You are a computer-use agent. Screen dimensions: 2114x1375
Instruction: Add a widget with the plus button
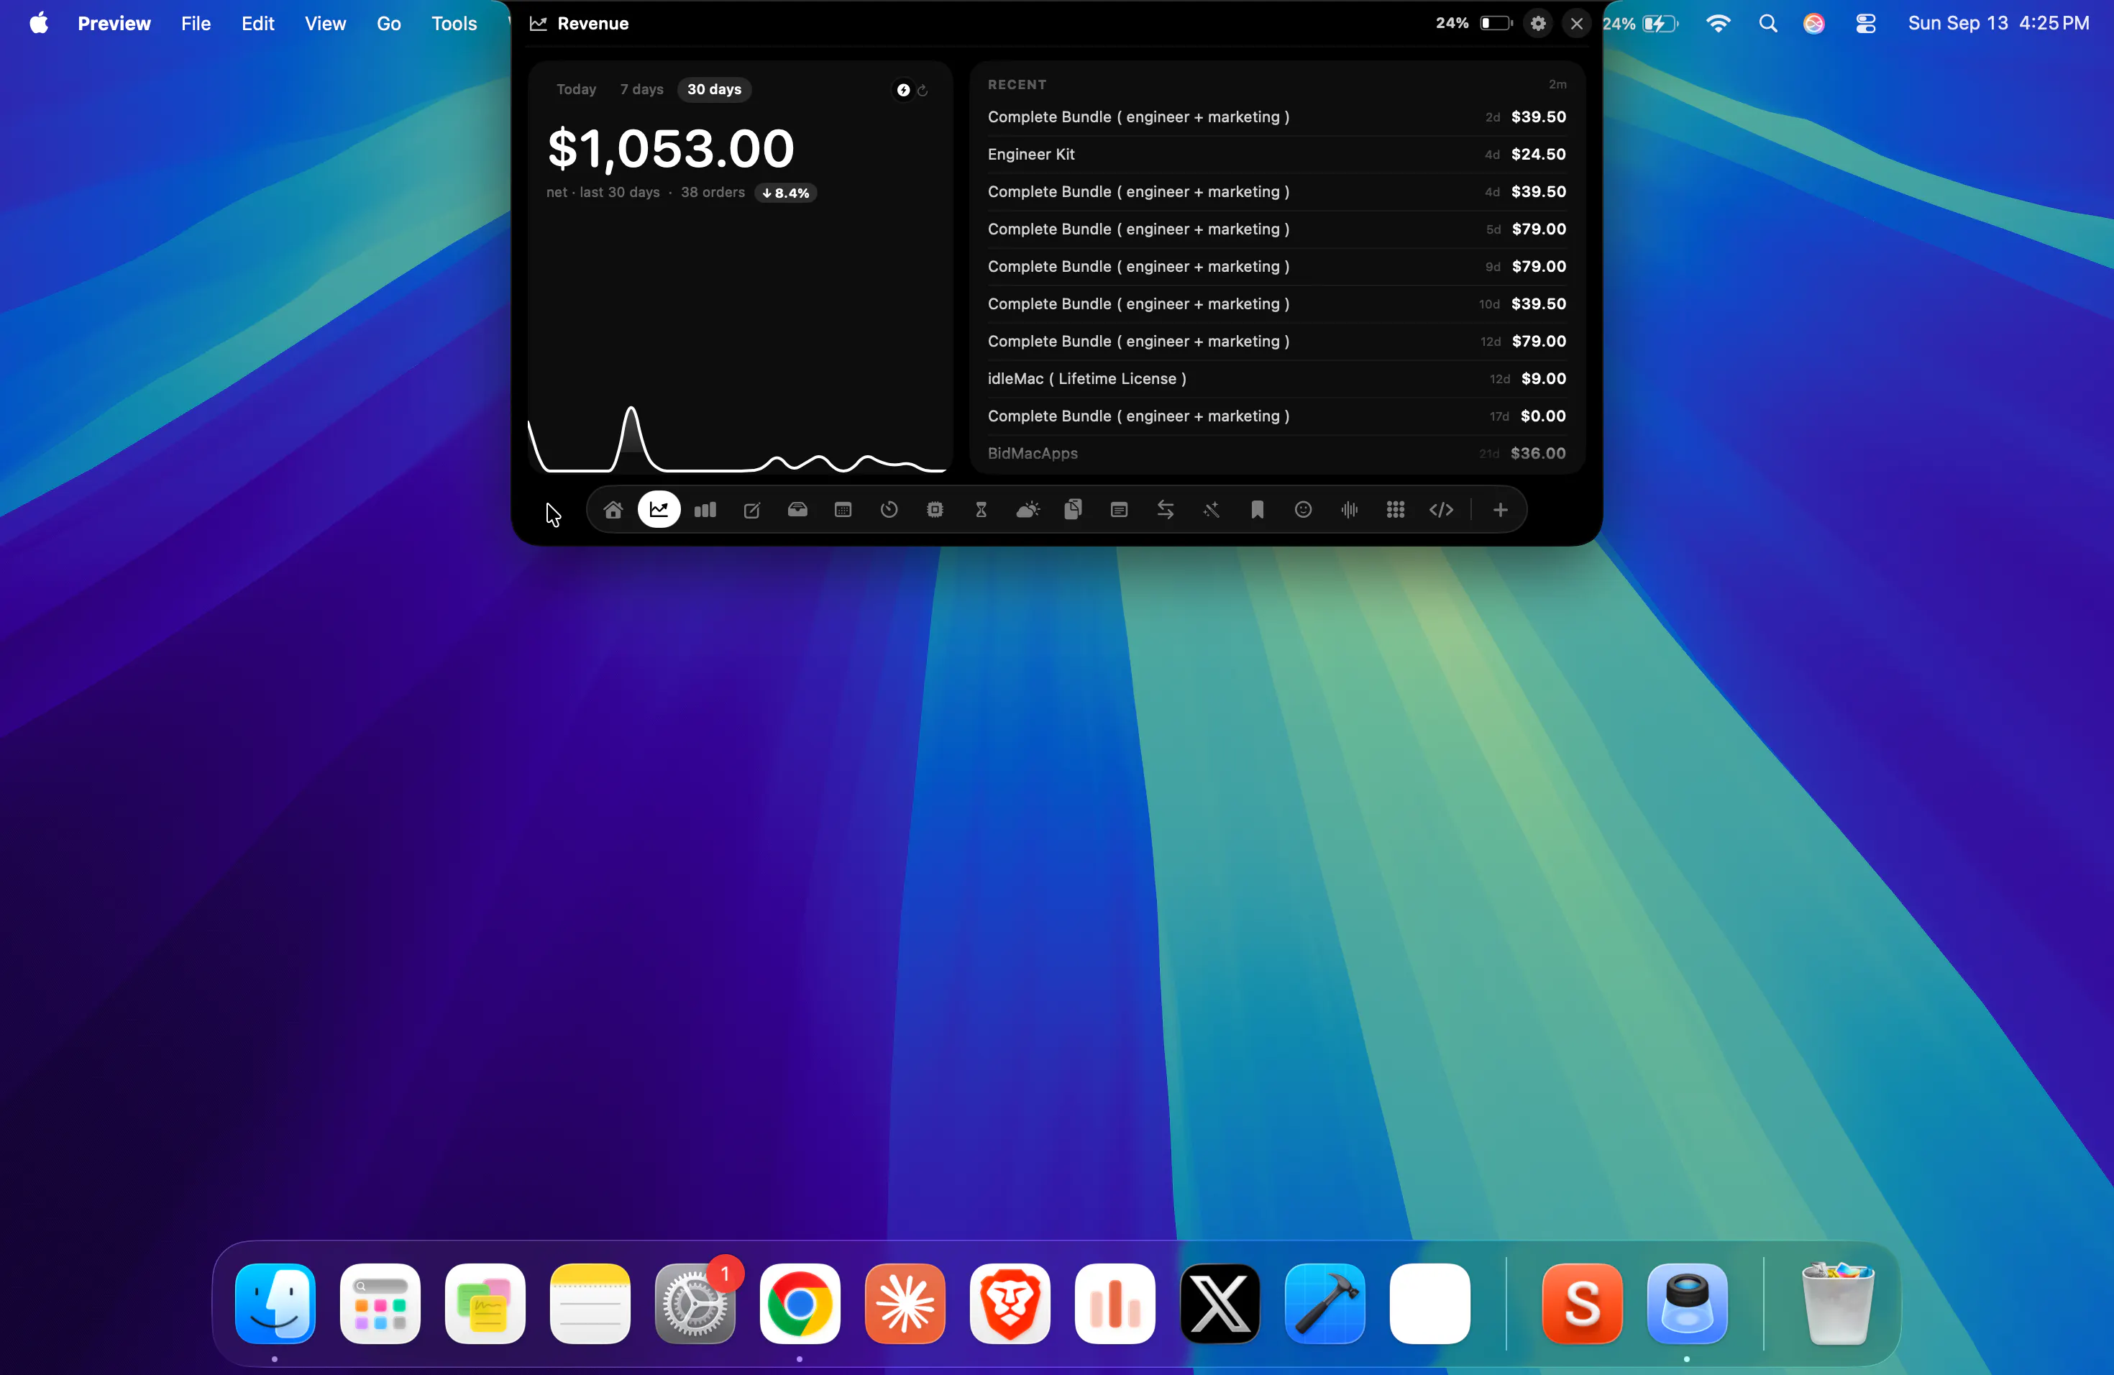coord(1500,510)
